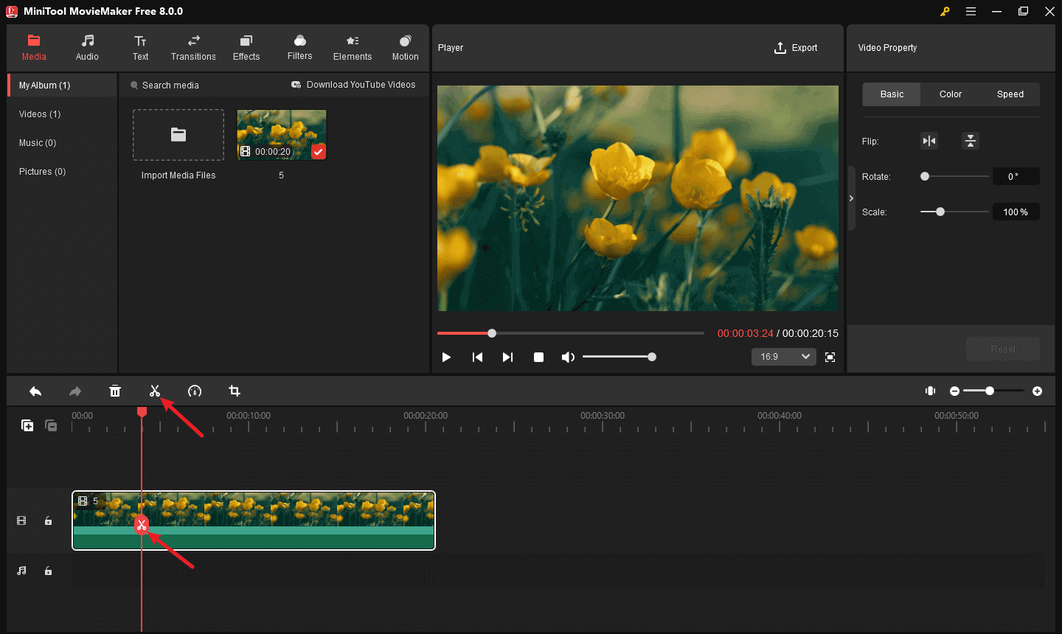The width and height of the screenshot is (1062, 634).
Task: Mute the player volume speaker
Action: click(x=568, y=358)
